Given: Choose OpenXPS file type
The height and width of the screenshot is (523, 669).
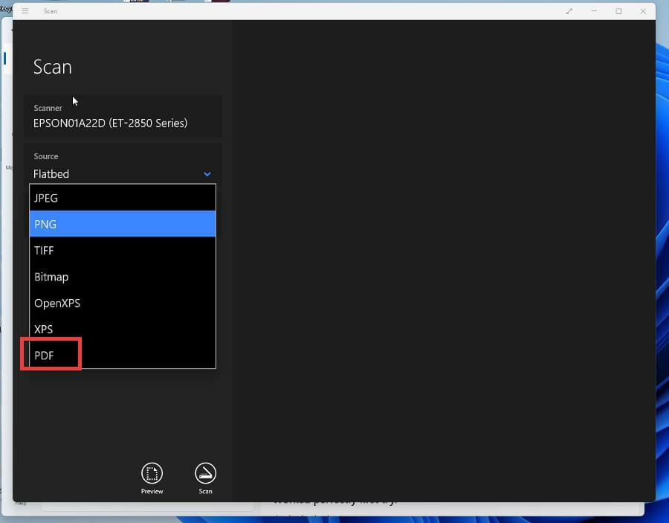Looking at the screenshot, I should 123,303.
